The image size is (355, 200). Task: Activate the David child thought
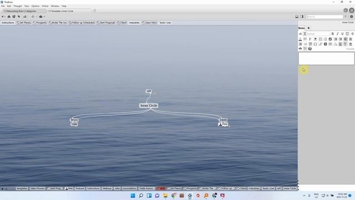(223, 120)
